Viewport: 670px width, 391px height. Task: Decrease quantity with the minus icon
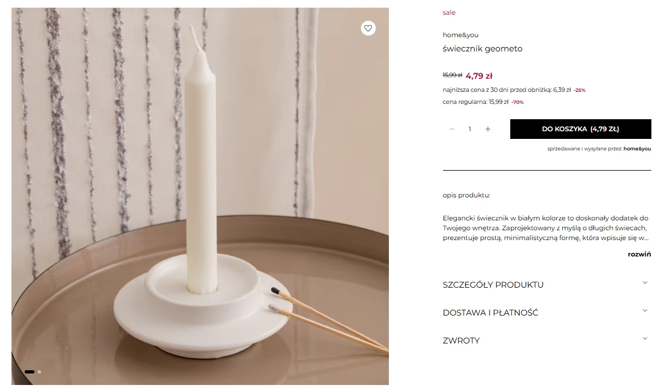click(x=452, y=129)
